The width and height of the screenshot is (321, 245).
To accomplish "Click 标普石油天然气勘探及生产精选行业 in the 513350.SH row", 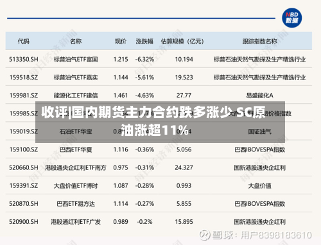I will [x=259, y=59].
